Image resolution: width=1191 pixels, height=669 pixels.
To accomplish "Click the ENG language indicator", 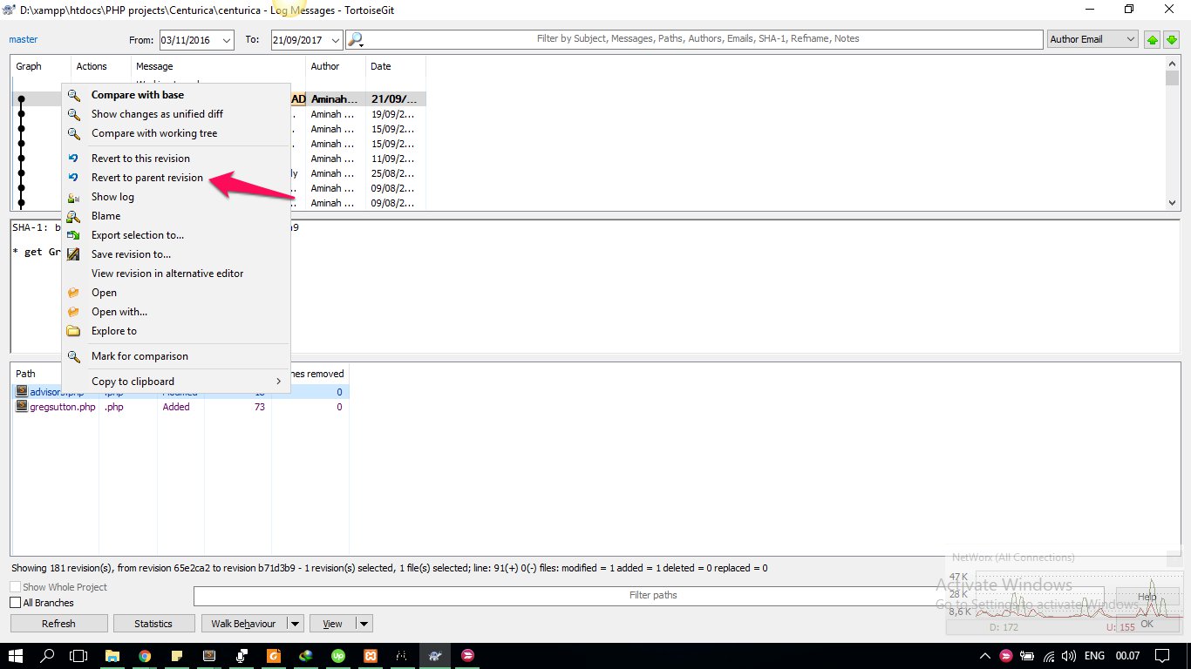I will click(x=1094, y=655).
